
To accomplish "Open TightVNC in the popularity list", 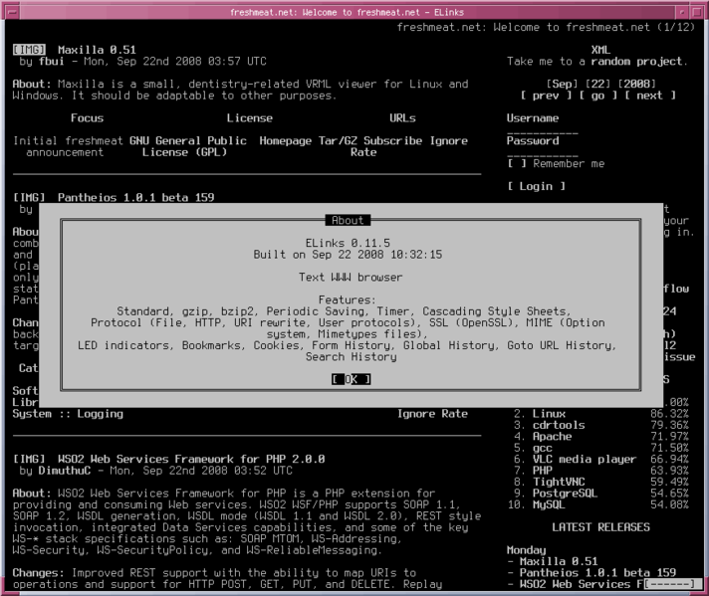I will point(559,482).
